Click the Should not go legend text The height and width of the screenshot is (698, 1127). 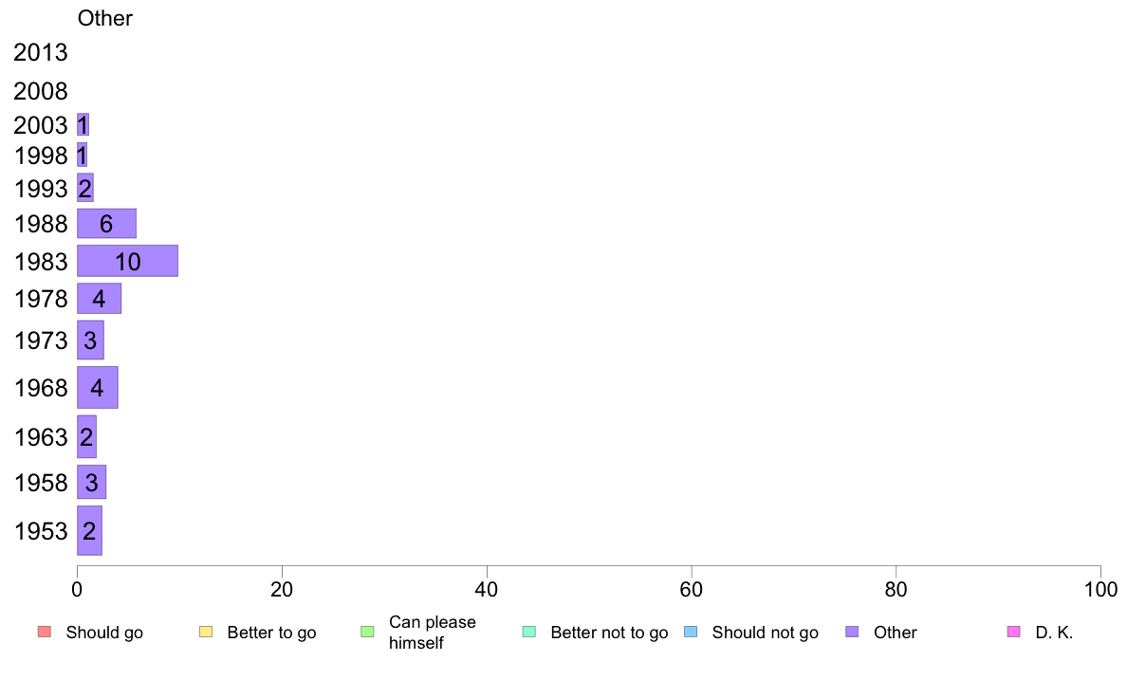click(765, 633)
